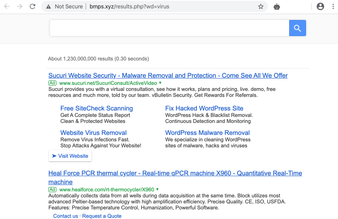The height and width of the screenshot is (219, 338).
Task: Click the Request a Quote link
Action: coord(102,216)
